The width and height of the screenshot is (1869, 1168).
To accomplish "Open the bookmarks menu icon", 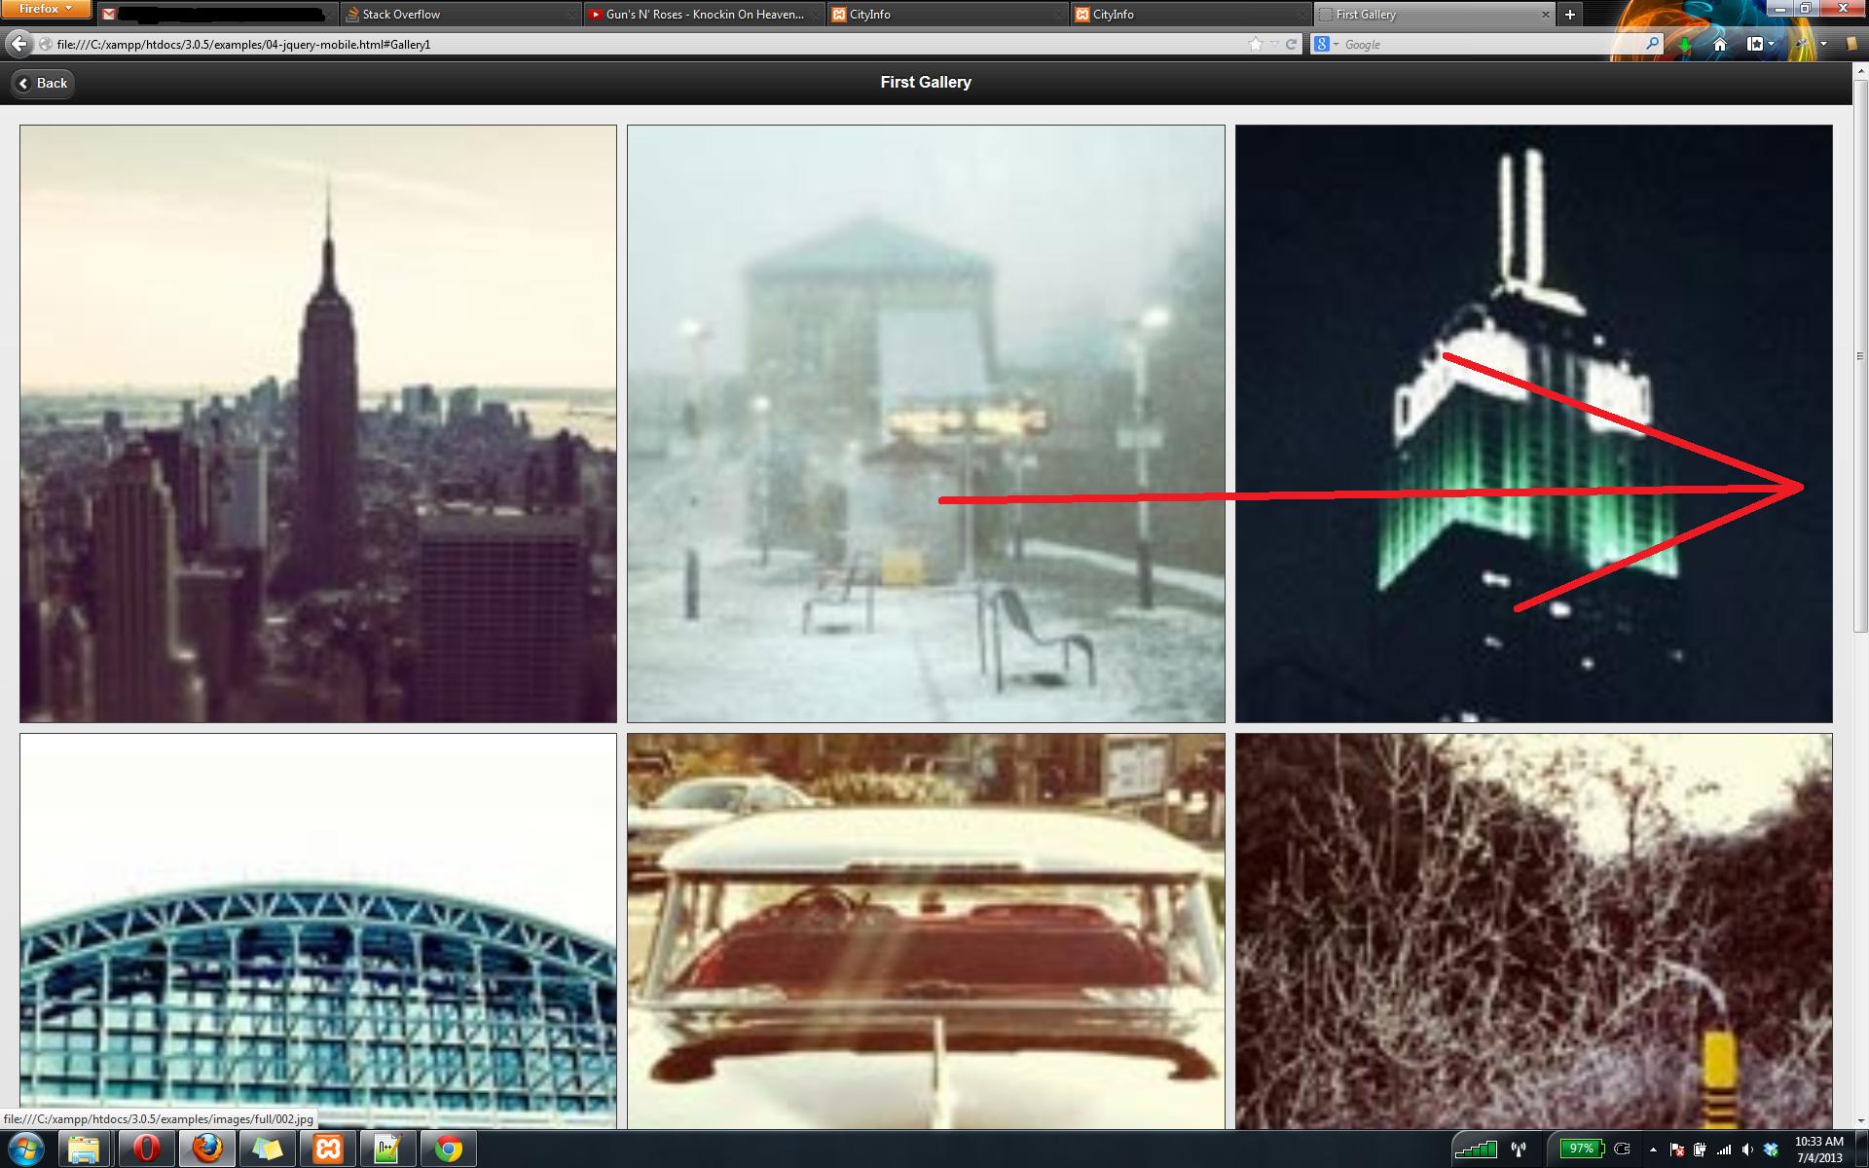I will [x=1755, y=44].
